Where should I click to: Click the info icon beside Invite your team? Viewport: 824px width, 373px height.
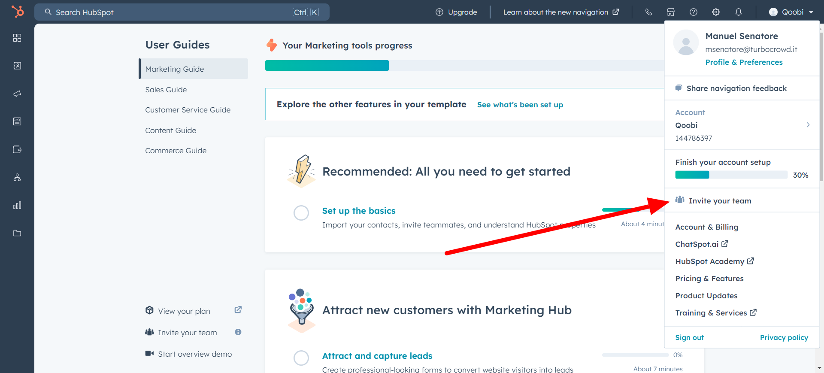pyautogui.click(x=238, y=332)
